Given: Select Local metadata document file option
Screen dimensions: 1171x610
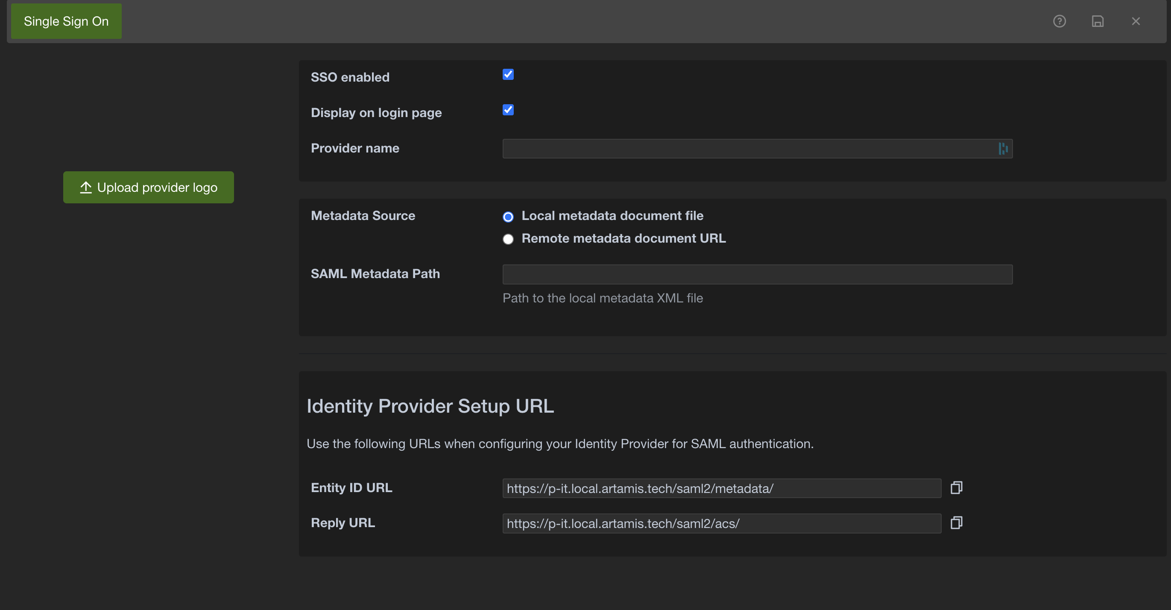Looking at the screenshot, I should tap(508, 217).
